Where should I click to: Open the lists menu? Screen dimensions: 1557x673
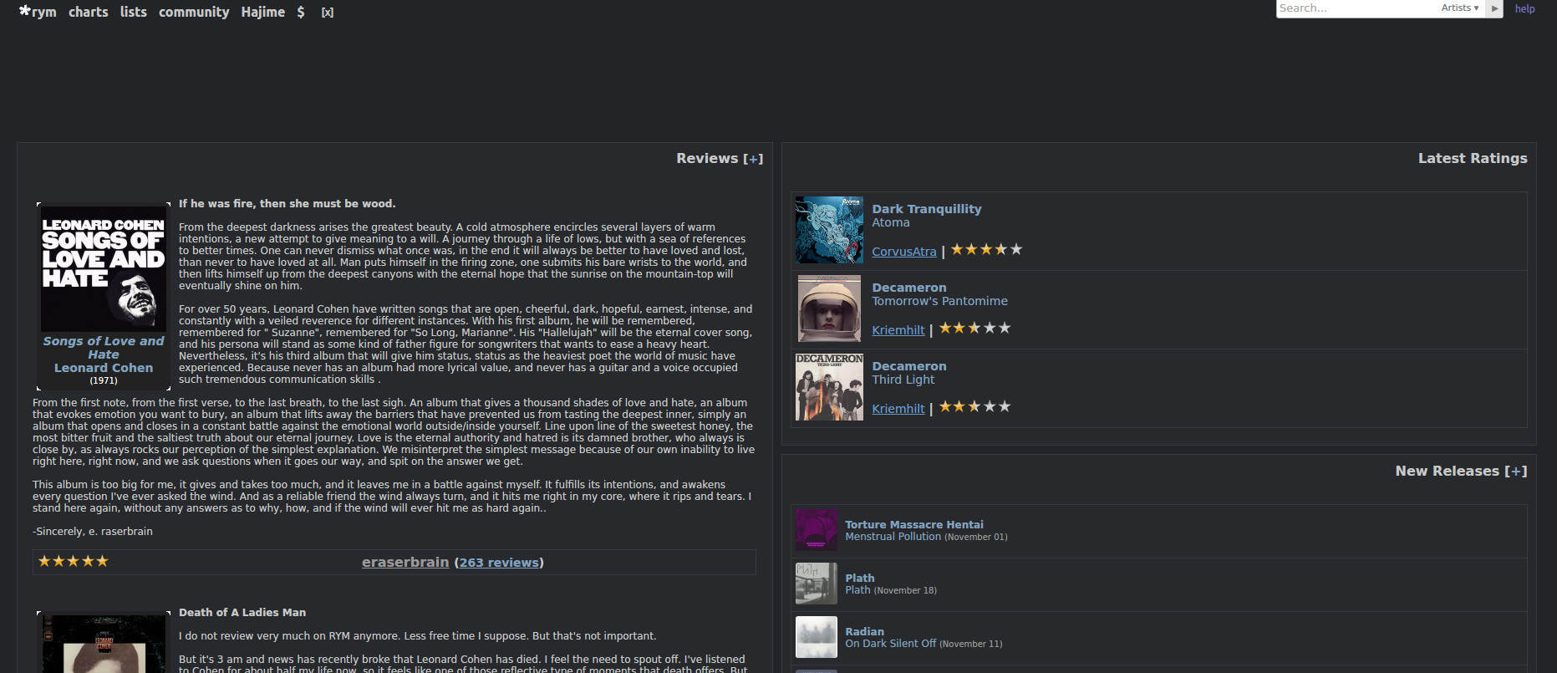point(133,12)
